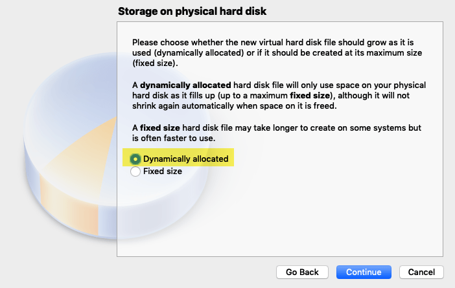Click the sentence "is often faster to use."
455x288 pixels.
[174, 138]
